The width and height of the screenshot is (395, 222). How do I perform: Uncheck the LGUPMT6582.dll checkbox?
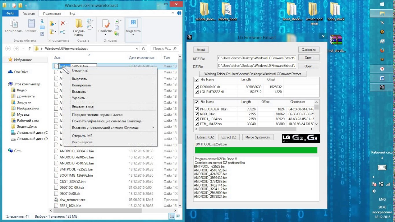point(197,92)
